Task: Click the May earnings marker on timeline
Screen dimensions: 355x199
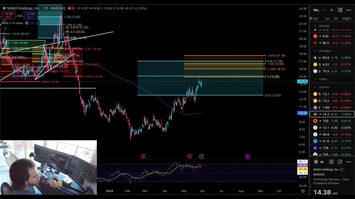Action: click(189, 156)
